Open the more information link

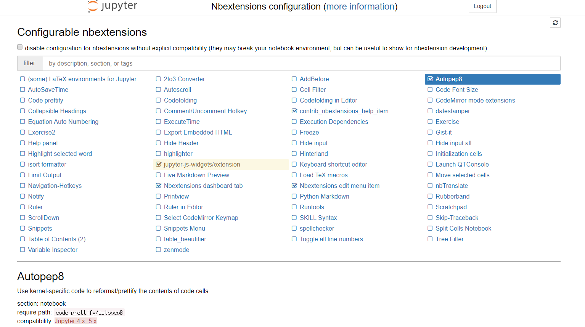pyautogui.click(x=360, y=6)
